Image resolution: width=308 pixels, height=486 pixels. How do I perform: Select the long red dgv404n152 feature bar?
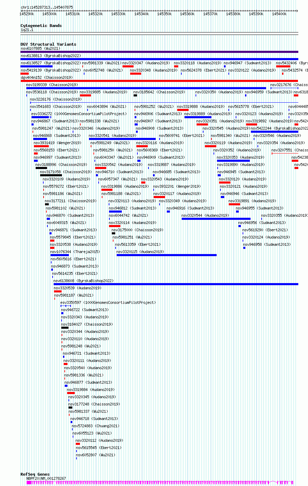coord(159,81)
